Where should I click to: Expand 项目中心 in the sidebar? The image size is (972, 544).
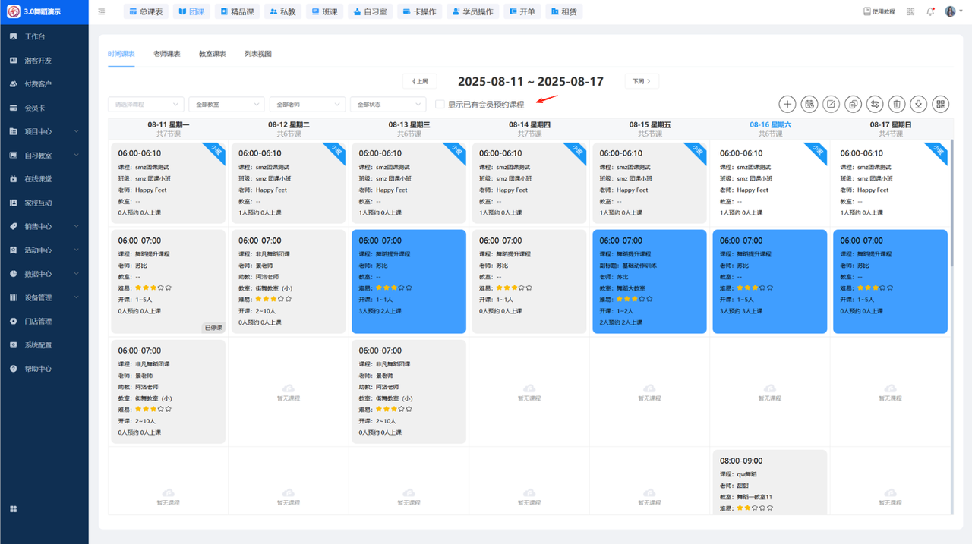pos(44,131)
